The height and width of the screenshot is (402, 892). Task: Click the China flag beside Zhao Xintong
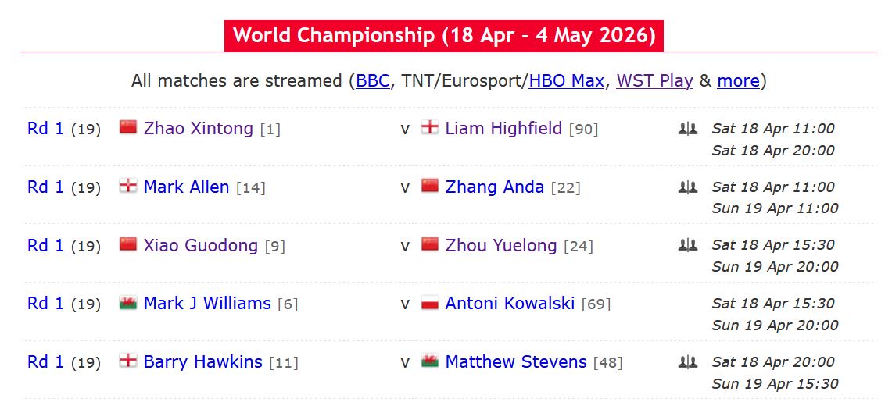(x=128, y=127)
